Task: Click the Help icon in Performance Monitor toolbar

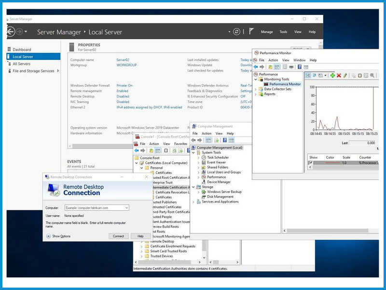Action: point(300,67)
